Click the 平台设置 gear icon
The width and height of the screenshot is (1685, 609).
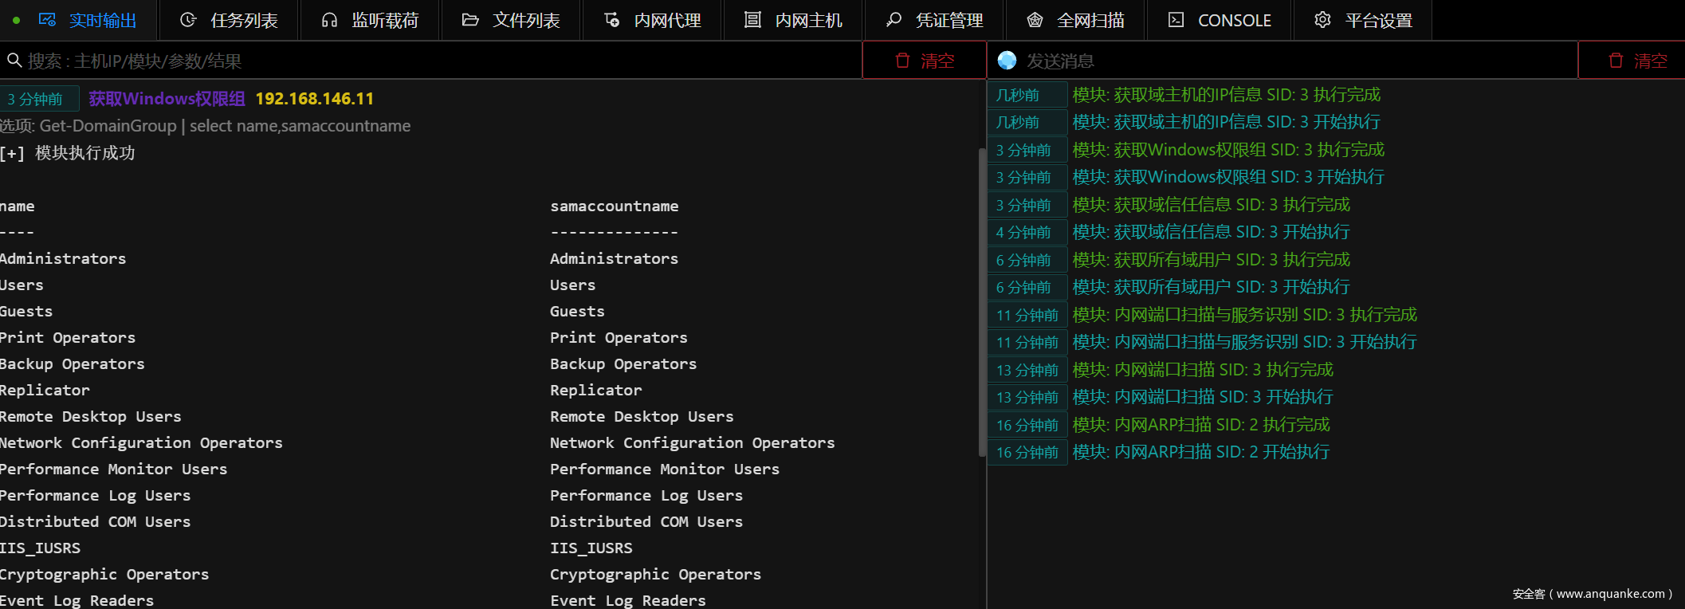tap(1322, 20)
